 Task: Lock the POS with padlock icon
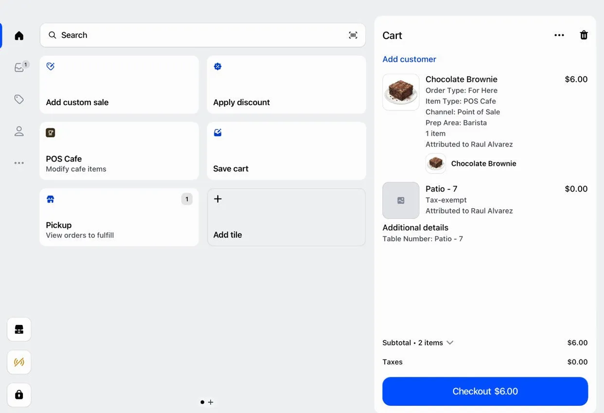pos(19,395)
